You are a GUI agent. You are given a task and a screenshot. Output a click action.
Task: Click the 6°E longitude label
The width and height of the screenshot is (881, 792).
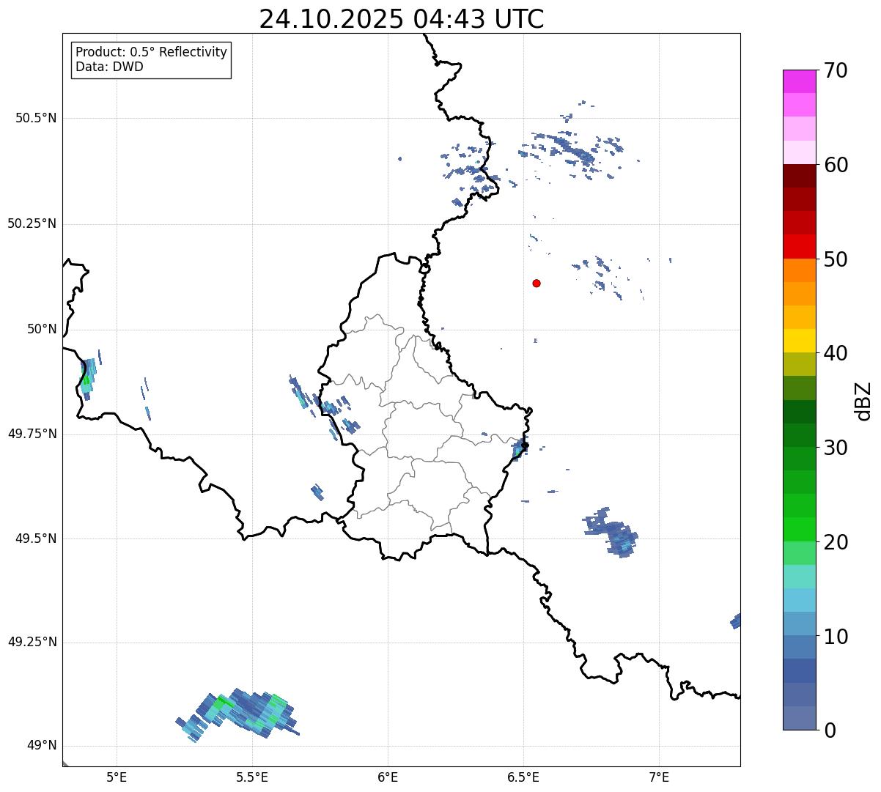coord(388,777)
